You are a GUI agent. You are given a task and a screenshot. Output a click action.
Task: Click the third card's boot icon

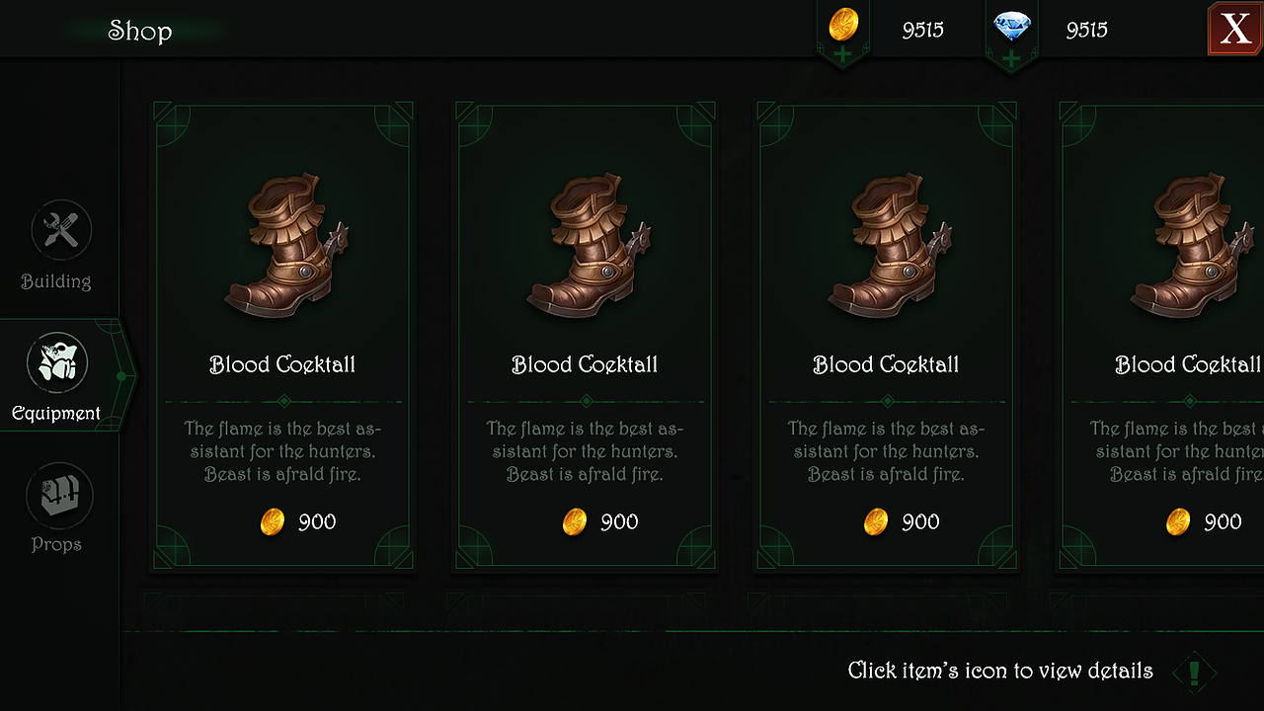point(888,247)
